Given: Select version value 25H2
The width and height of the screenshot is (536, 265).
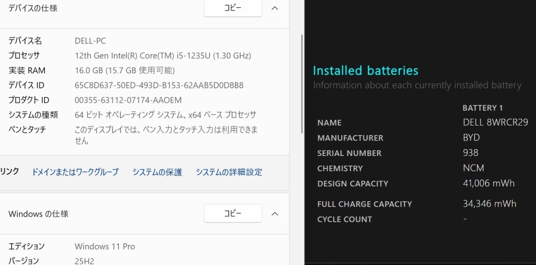Looking at the screenshot, I should [84, 261].
